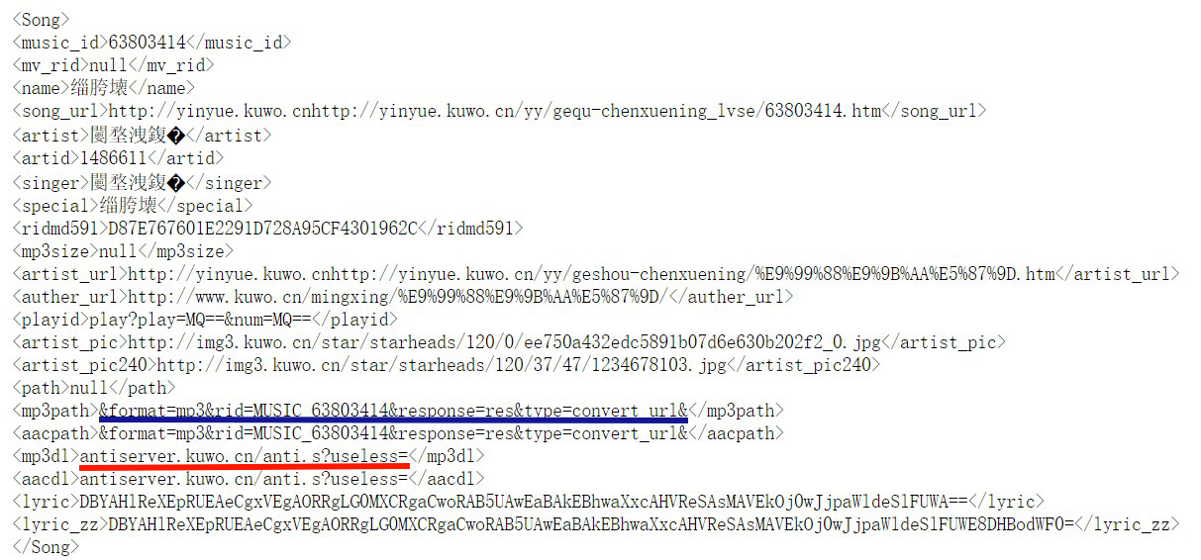This screenshot has height=560, width=1201.
Task: Click the aacdl antiserver.kuwo.cn address
Action: pyautogui.click(x=245, y=479)
